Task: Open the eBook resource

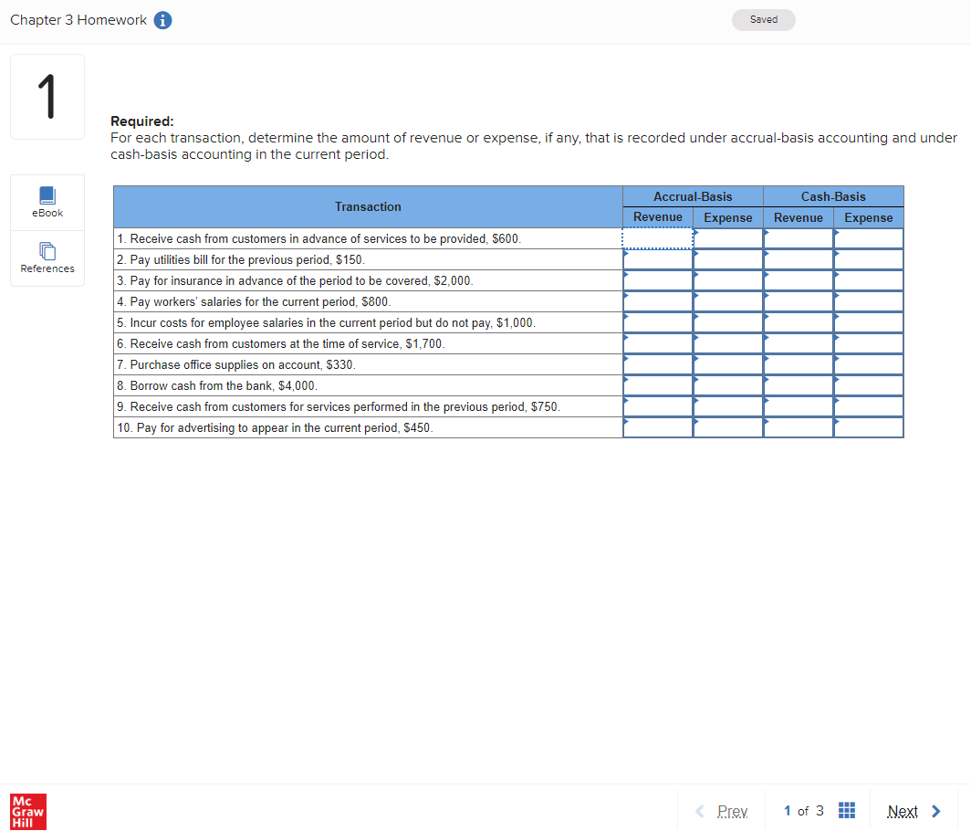Action: [x=47, y=201]
